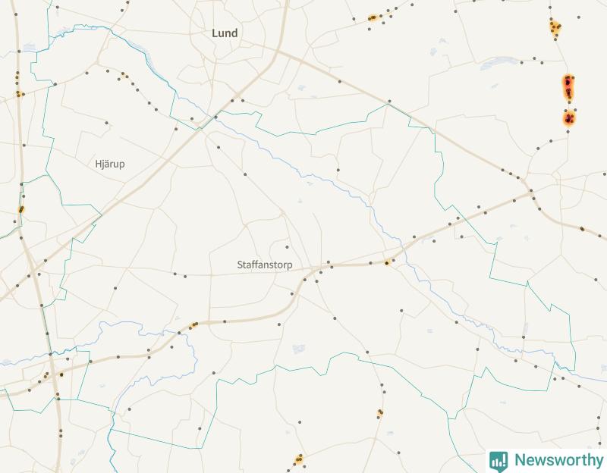
Task: Click the lone dot north of Hjärup label
Action: 106,123
